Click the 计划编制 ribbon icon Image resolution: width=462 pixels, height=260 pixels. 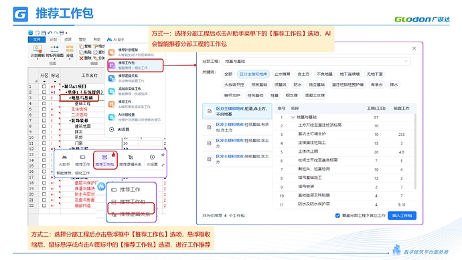coord(37,49)
